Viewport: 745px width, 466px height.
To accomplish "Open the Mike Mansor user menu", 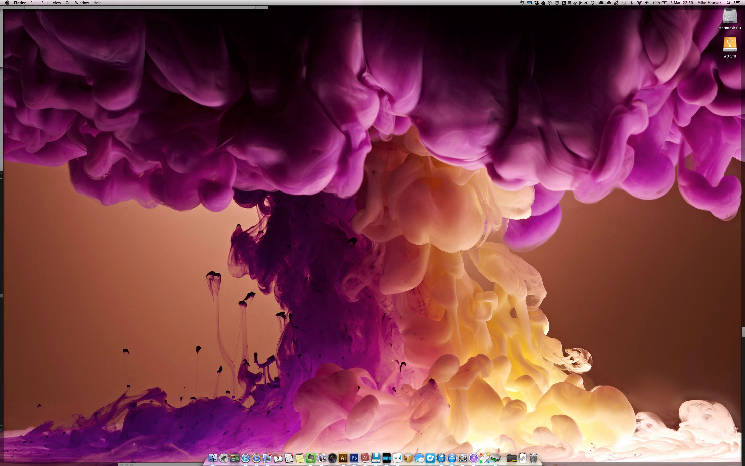I will coord(709,3).
